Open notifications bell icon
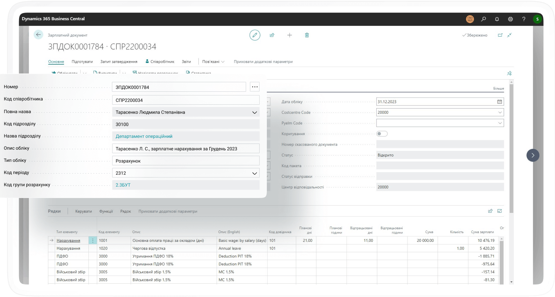Image resolution: width=555 pixels, height=297 pixels. tap(497, 19)
